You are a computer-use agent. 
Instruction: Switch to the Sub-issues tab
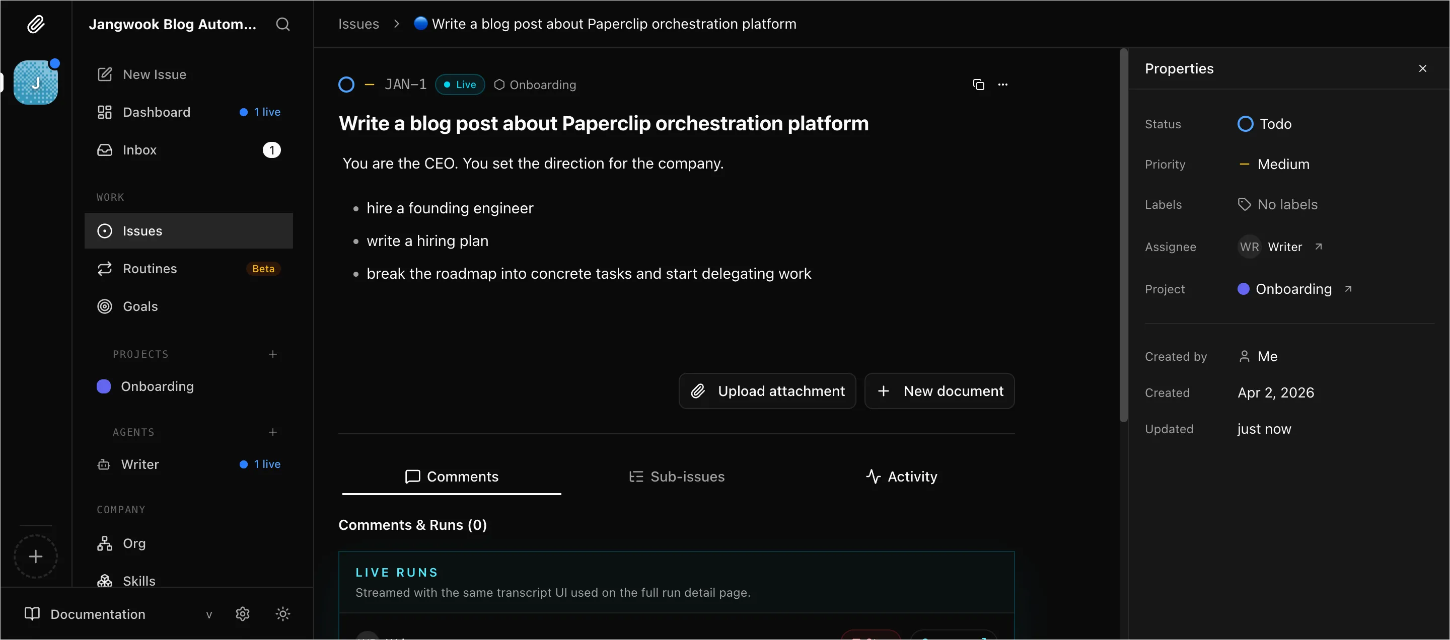[x=677, y=476]
